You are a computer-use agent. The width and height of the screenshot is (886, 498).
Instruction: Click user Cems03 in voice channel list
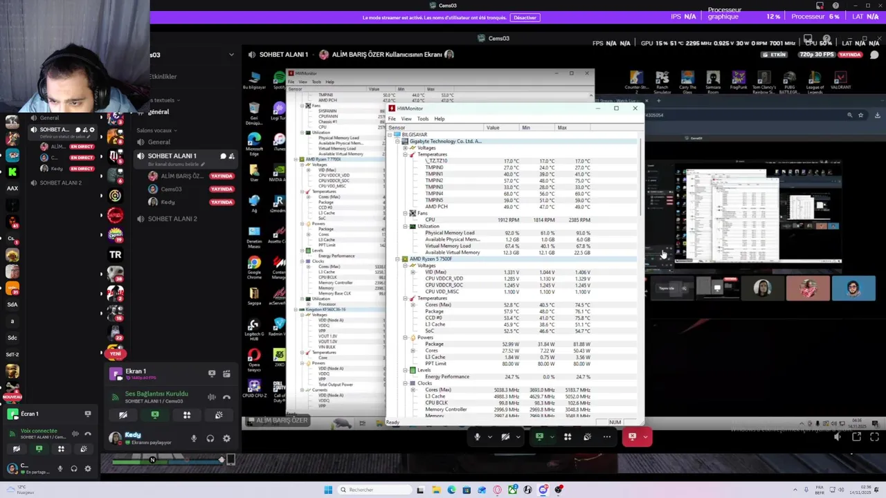point(171,189)
